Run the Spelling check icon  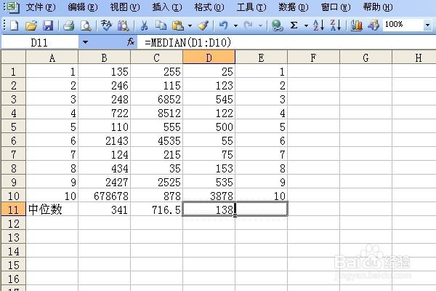pos(106,25)
